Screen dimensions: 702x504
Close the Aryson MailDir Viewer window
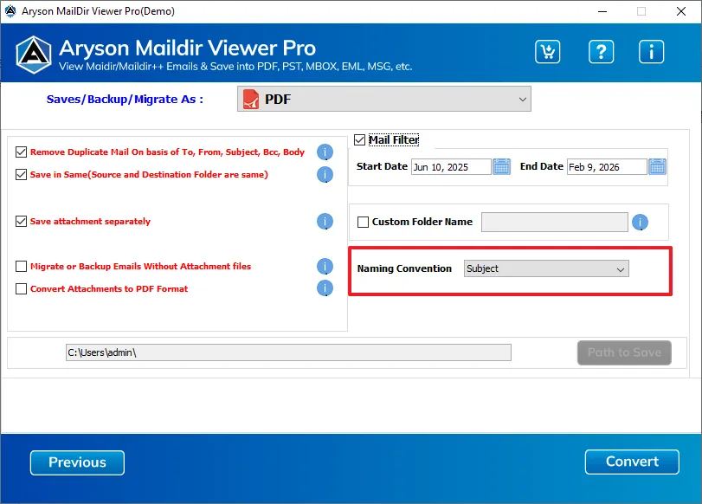681,11
